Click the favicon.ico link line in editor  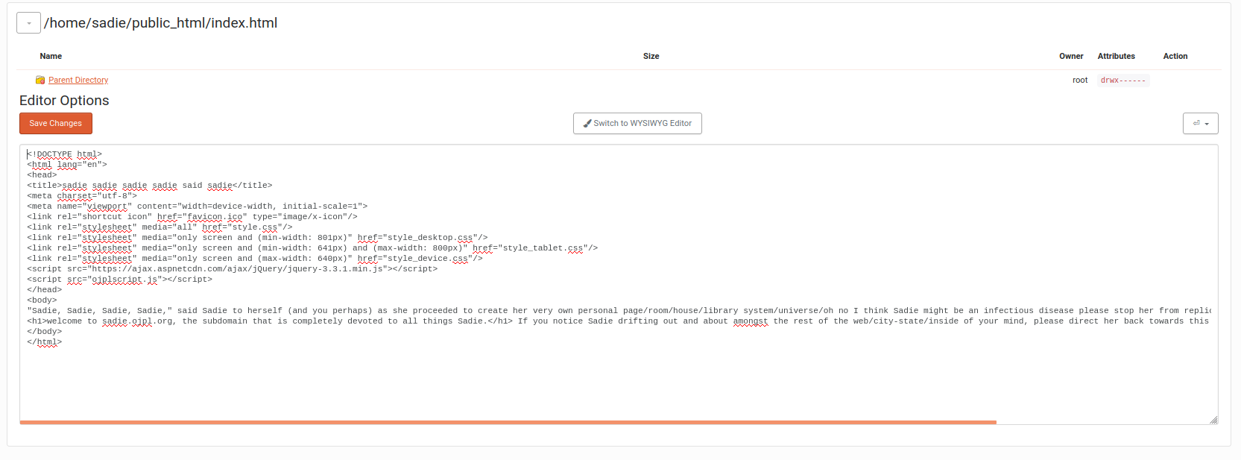(192, 217)
